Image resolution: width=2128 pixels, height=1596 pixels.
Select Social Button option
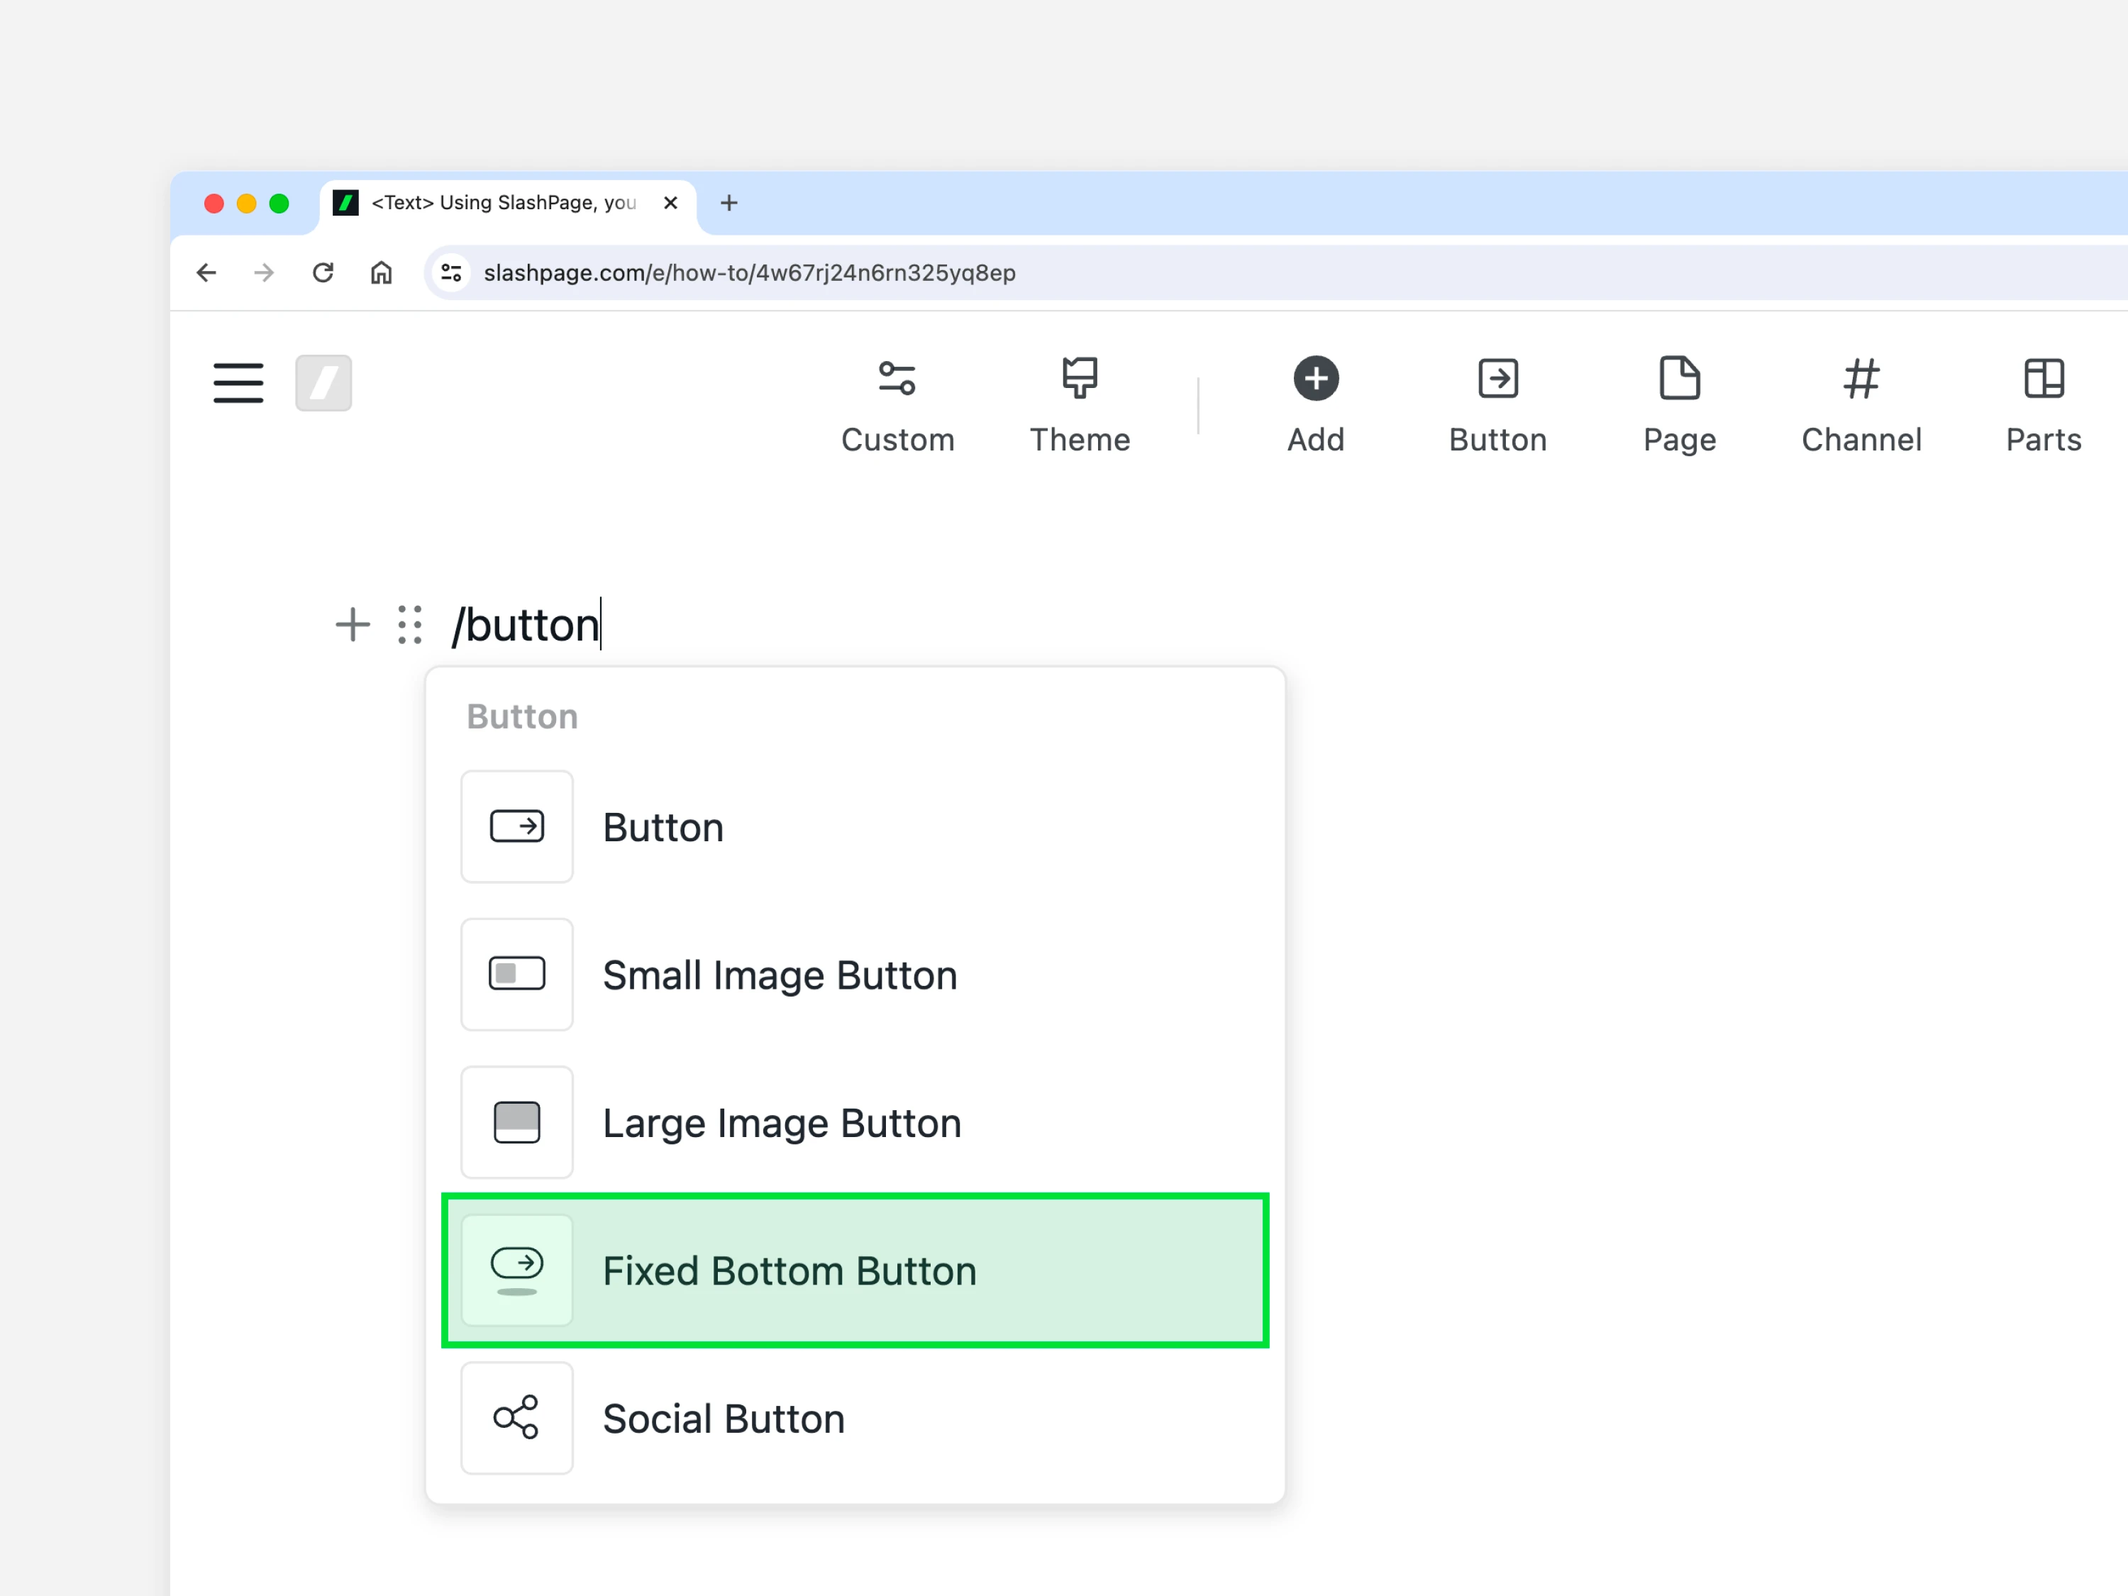pyautogui.click(x=854, y=1418)
